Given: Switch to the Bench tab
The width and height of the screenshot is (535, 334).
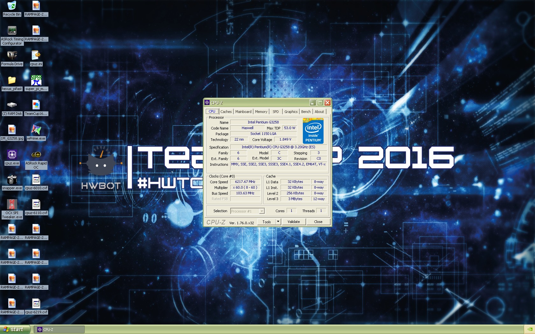Looking at the screenshot, I should [306, 112].
